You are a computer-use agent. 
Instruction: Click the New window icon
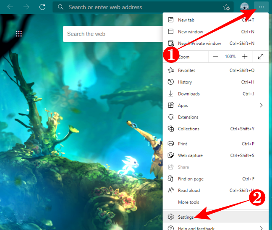171,31
